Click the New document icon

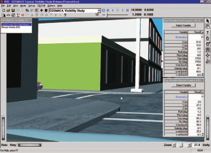pyautogui.click(x=4, y=10)
